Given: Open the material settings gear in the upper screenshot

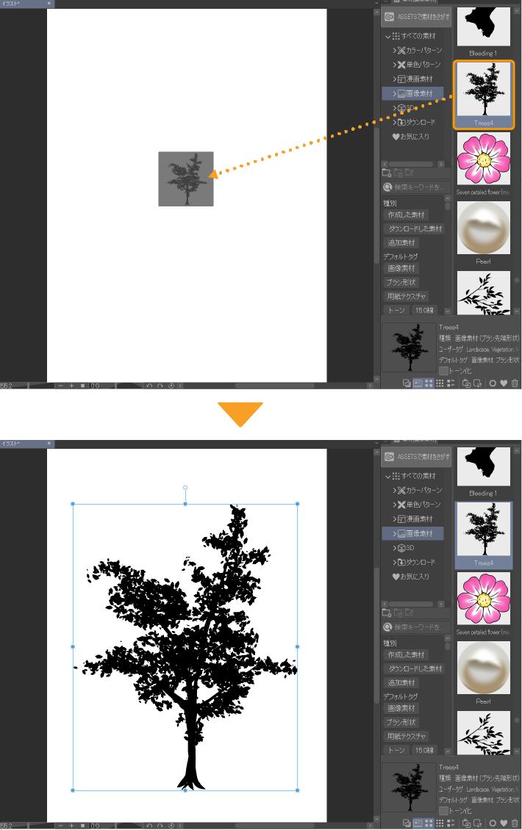Looking at the screenshot, I should (x=493, y=383).
